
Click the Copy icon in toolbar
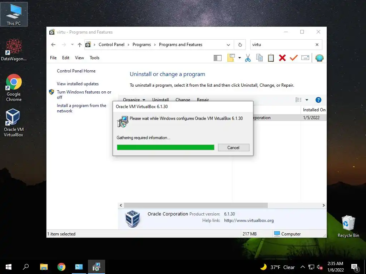259,58
